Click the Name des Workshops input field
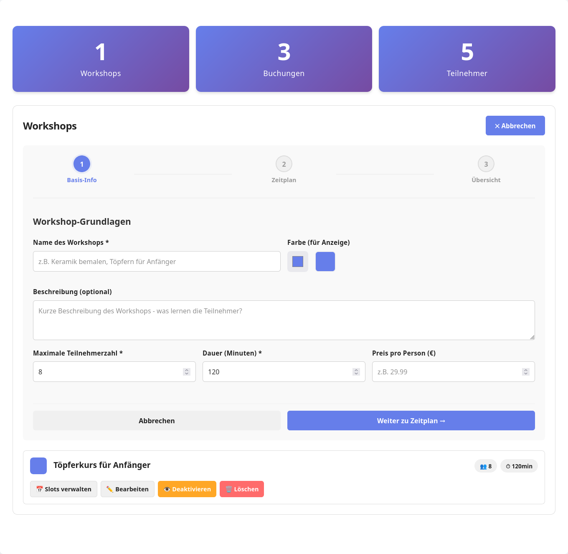 click(157, 261)
